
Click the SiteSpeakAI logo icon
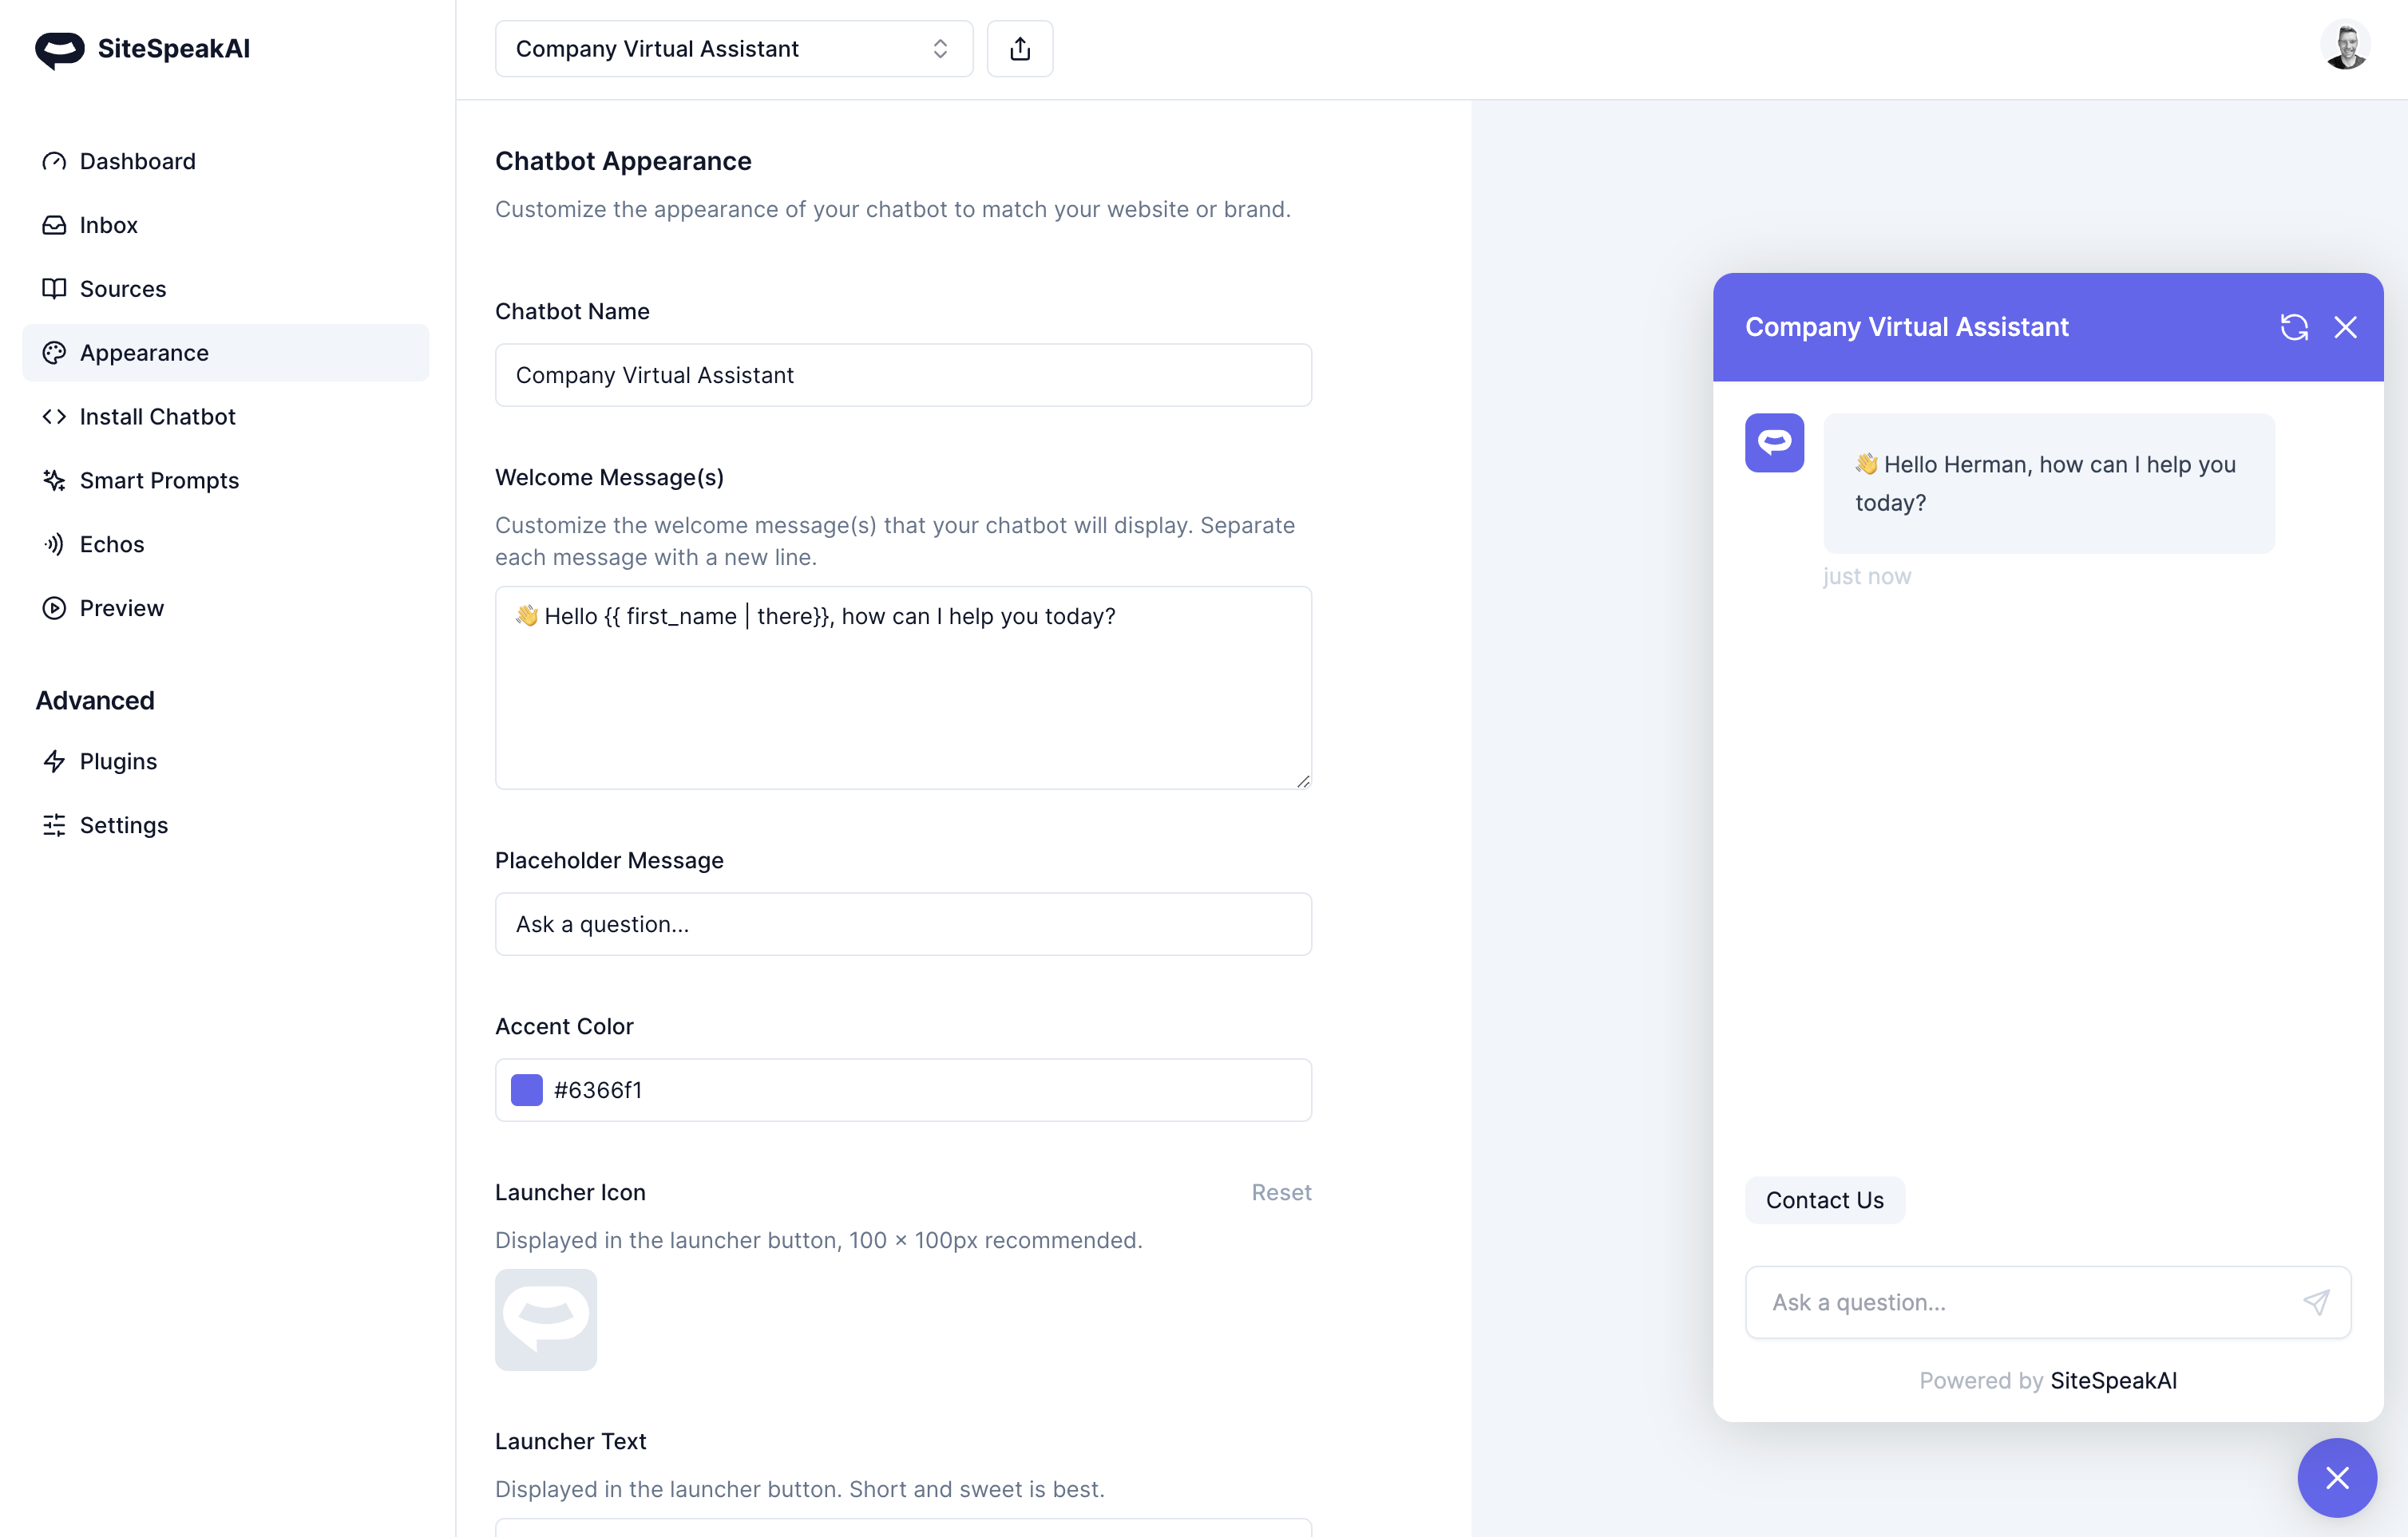coord(60,49)
